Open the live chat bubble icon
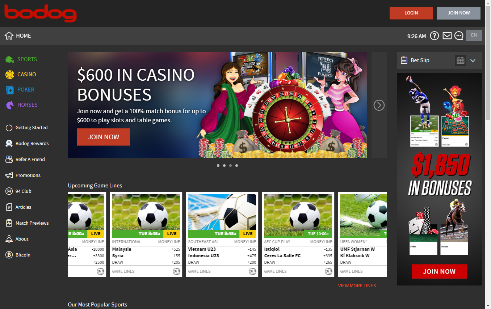This screenshot has height=309, width=491. (459, 36)
